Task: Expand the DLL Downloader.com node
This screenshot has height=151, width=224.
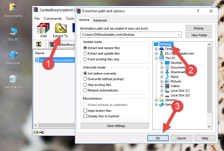Action: [156, 53]
